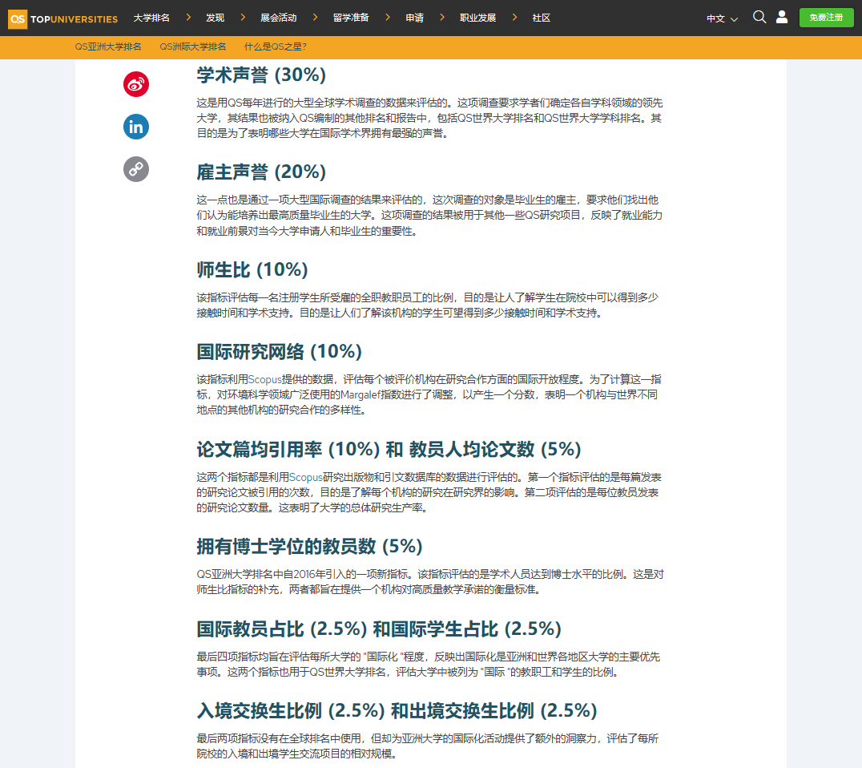Open the 申请 menu

[x=414, y=18]
